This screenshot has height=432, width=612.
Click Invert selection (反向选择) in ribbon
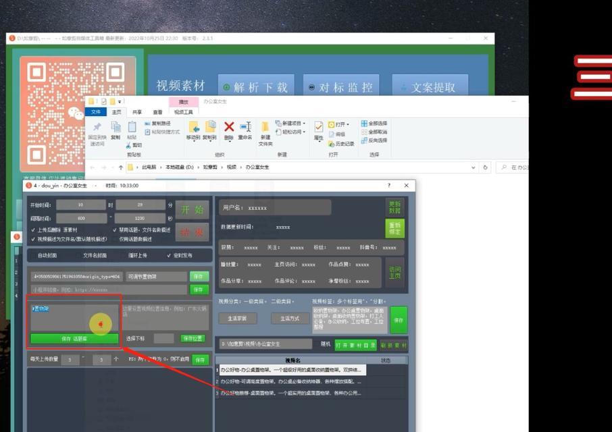[374, 140]
